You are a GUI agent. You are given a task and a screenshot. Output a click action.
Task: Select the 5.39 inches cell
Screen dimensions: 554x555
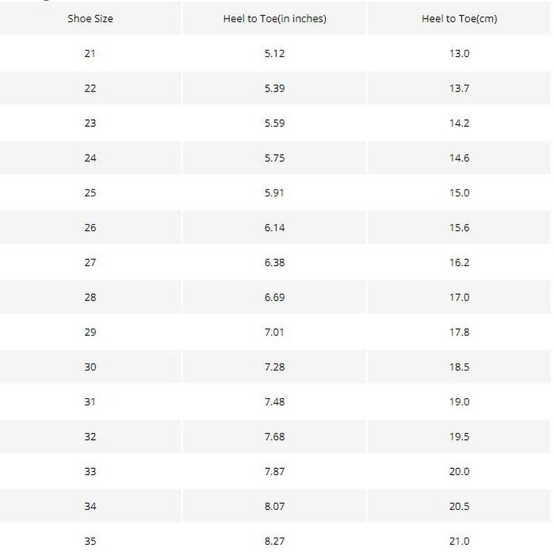[x=274, y=88]
